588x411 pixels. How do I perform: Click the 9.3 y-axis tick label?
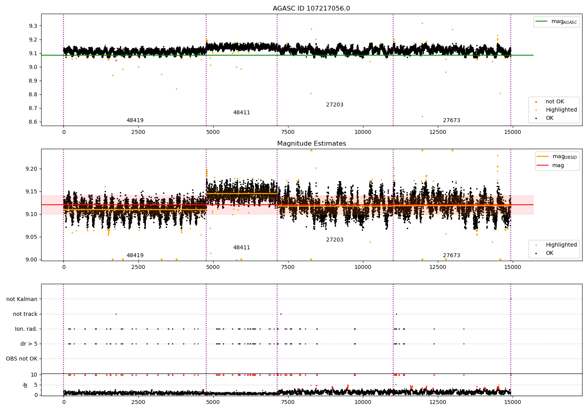click(x=33, y=26)
